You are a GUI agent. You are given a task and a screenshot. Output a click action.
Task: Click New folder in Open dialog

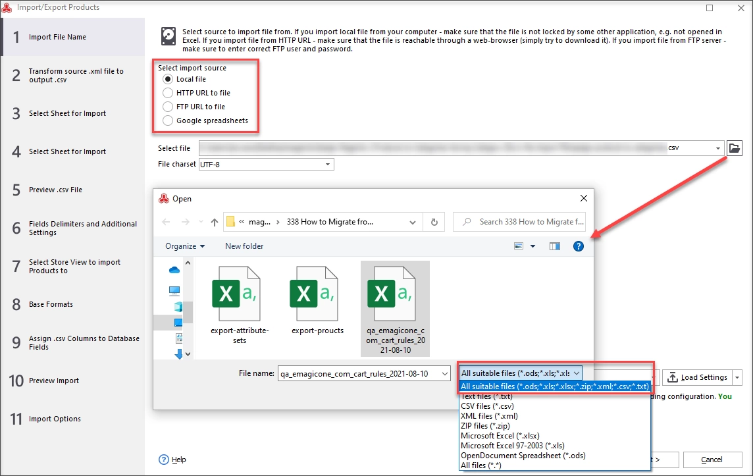[x=244, y=246]
